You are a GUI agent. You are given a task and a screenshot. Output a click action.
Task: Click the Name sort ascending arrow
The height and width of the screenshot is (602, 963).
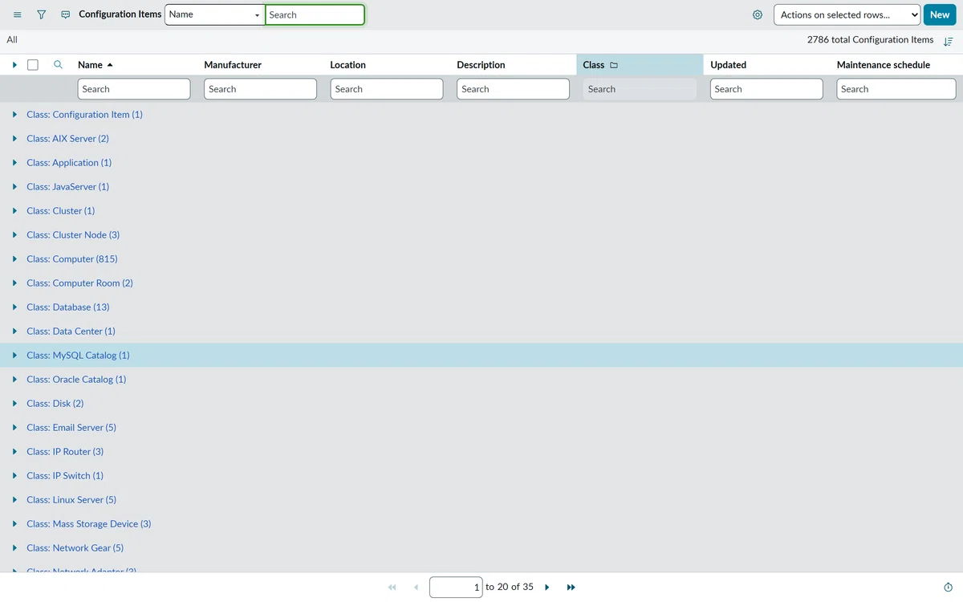click(x=110, y=65)
